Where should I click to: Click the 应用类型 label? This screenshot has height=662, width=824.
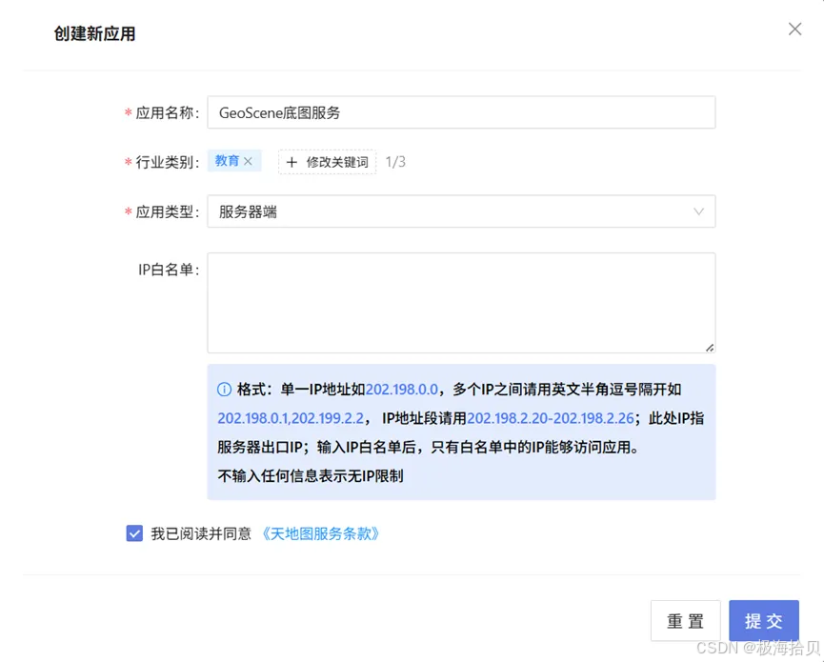(x=165, y=211)
